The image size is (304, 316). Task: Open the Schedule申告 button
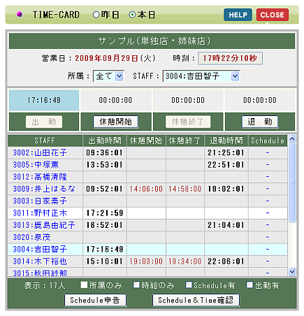tap(96, 300)
